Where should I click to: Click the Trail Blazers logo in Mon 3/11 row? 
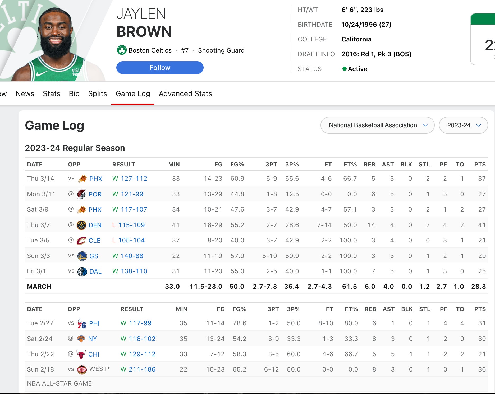coord(81,194)
